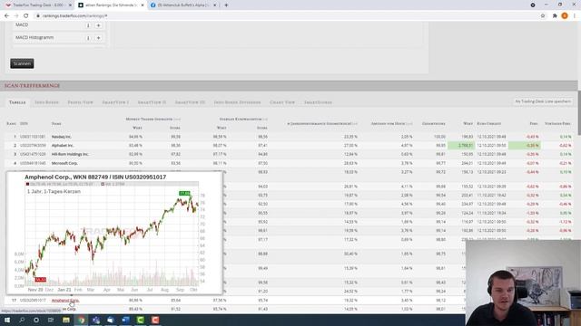Sort by the Name column header
This screenshot has height=326, width=581.
click(x=56, y=123)
